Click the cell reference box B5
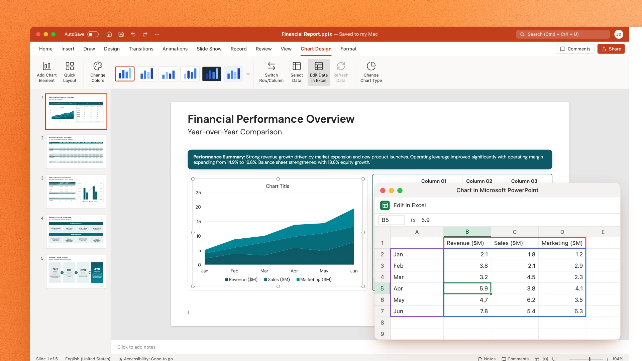The width and height of the screenshot is (642, 361). point(391,220)
